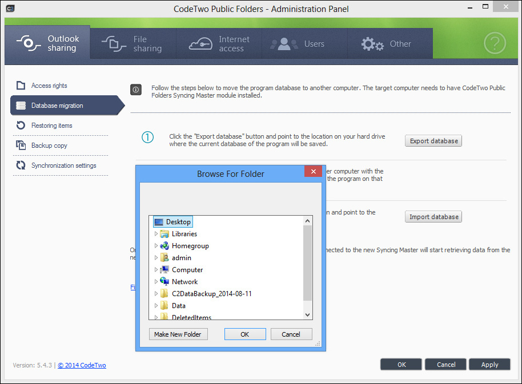This screenshot has width=522, height=384.
Task: Click the Restoring items arrow icon
Action: (21, 126)
